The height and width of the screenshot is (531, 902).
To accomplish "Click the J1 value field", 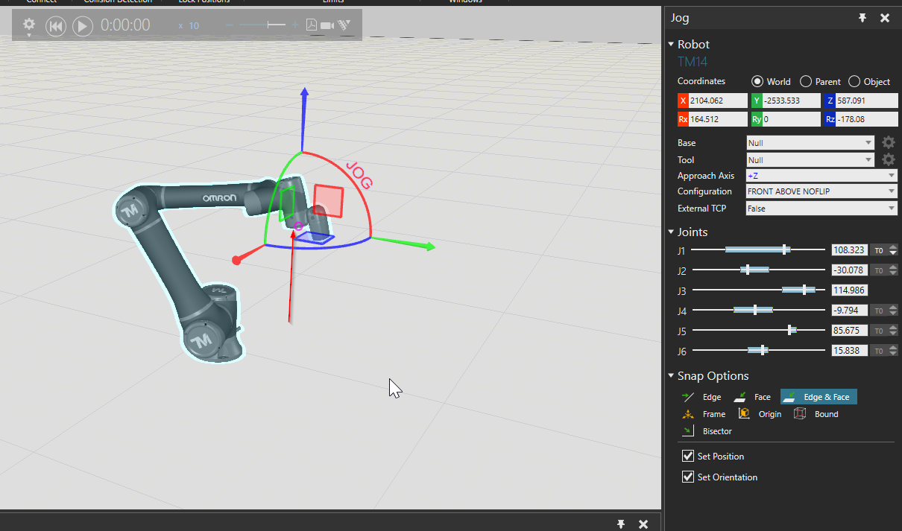I will (x=850, y=250).
